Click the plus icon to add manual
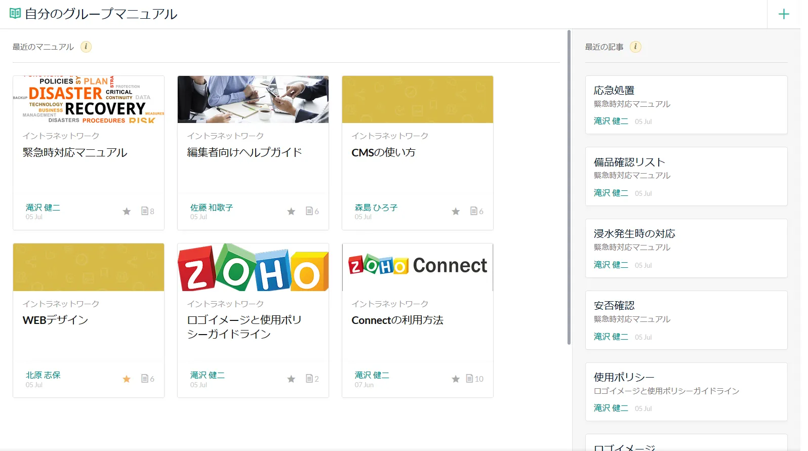This screenshot has height=451, width=808. pos(783,14)
